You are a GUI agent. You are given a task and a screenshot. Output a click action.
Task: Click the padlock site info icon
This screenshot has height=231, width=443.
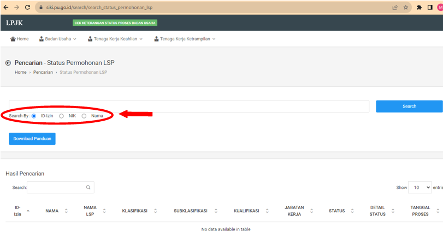[40, 8]
